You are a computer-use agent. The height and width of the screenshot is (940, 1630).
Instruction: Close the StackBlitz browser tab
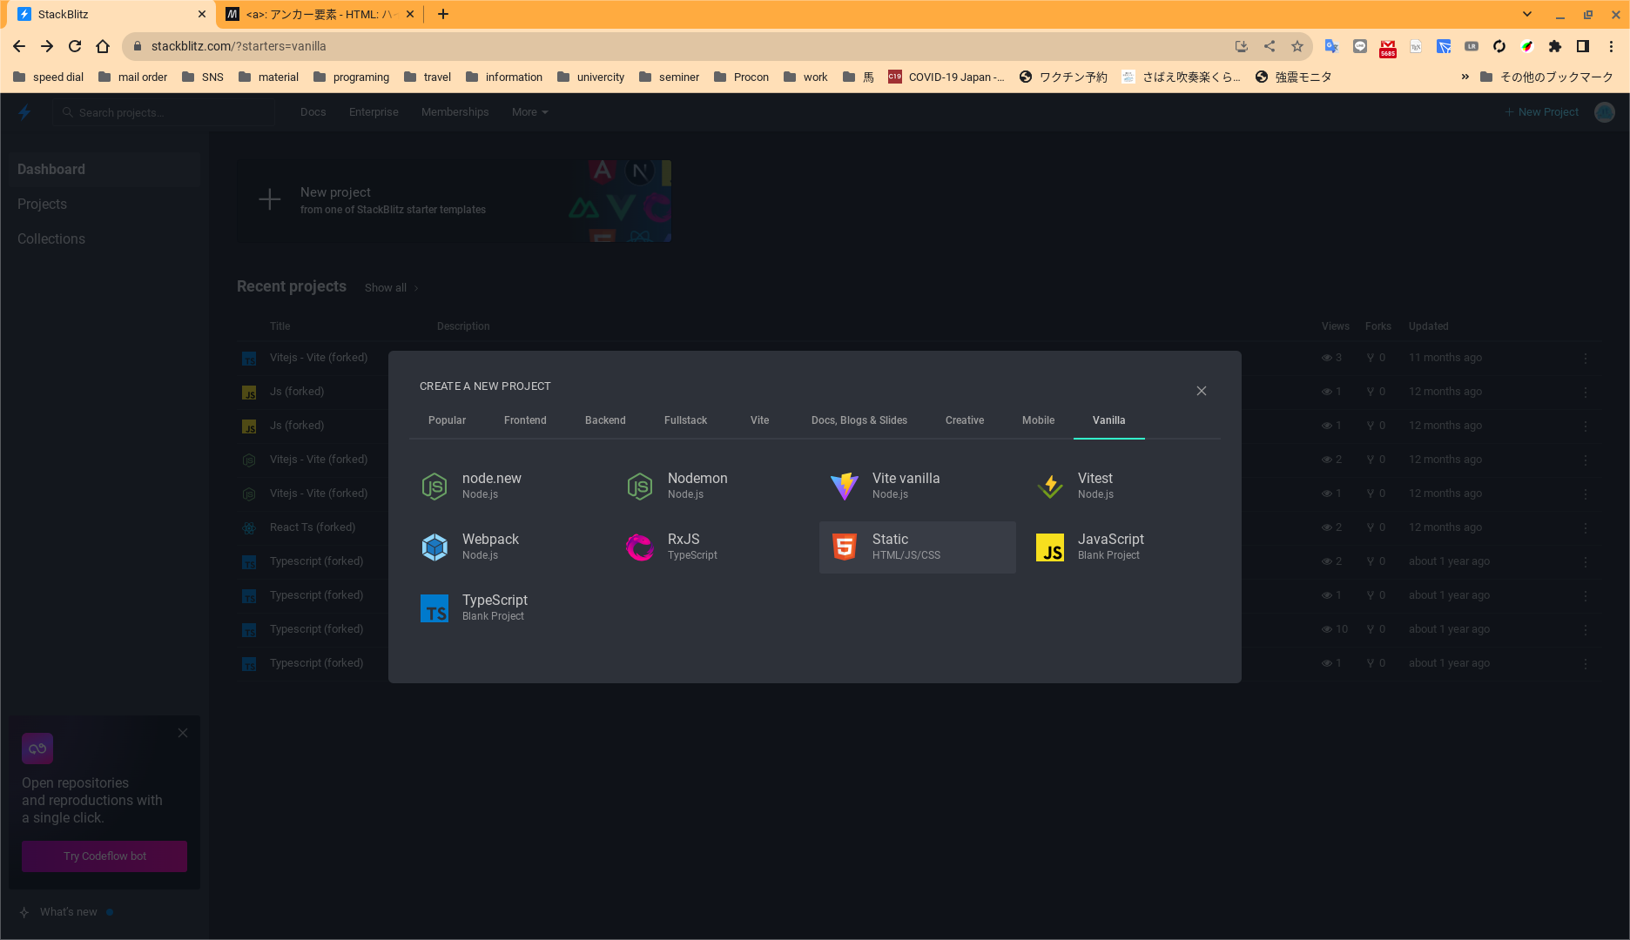tap(202, 14)
